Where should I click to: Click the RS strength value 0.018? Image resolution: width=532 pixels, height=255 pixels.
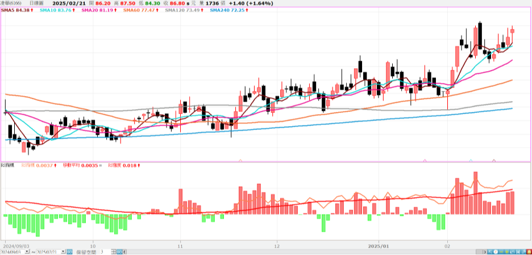[x=130, y=165]
